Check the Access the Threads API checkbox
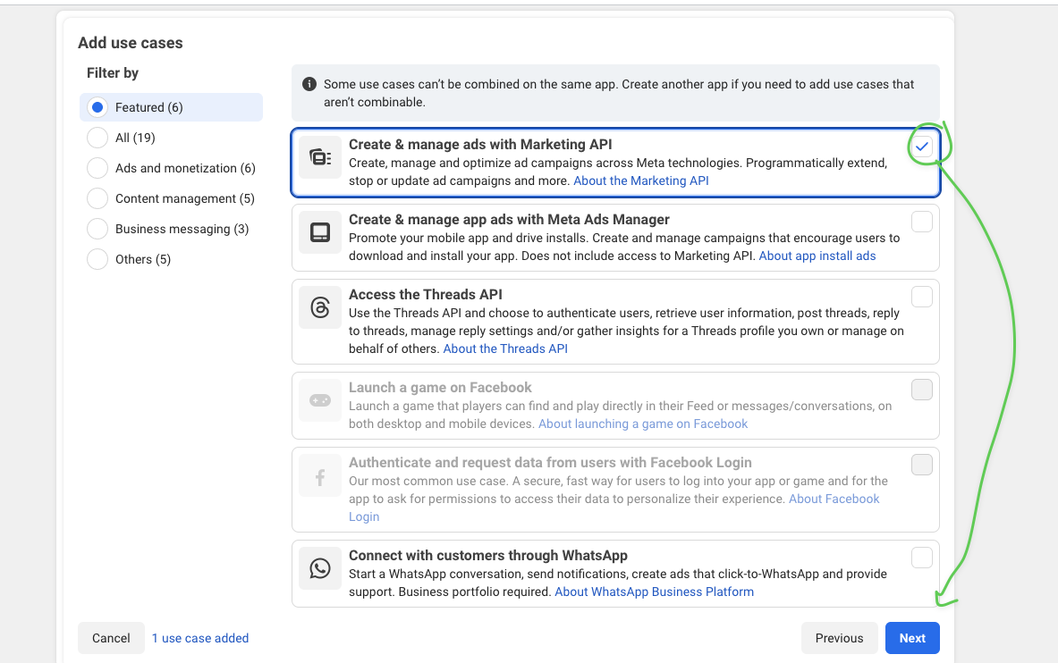 coord(921,297)
